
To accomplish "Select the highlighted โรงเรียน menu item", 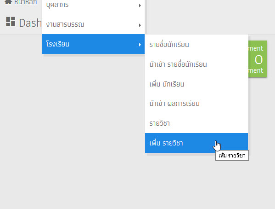I will [93, 44].
